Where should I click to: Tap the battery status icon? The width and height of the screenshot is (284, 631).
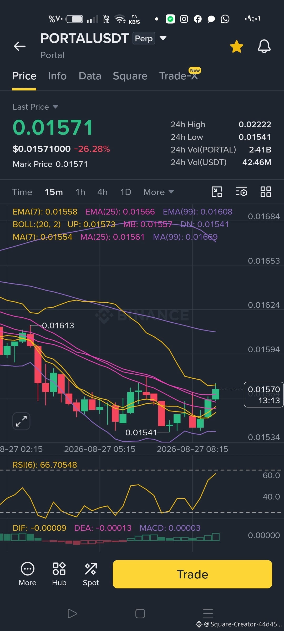tap(75, 19)
